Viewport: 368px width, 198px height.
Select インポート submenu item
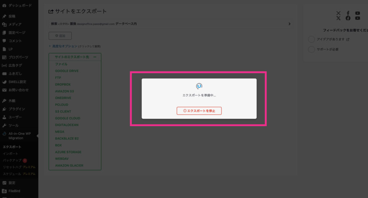coord(10,154)
